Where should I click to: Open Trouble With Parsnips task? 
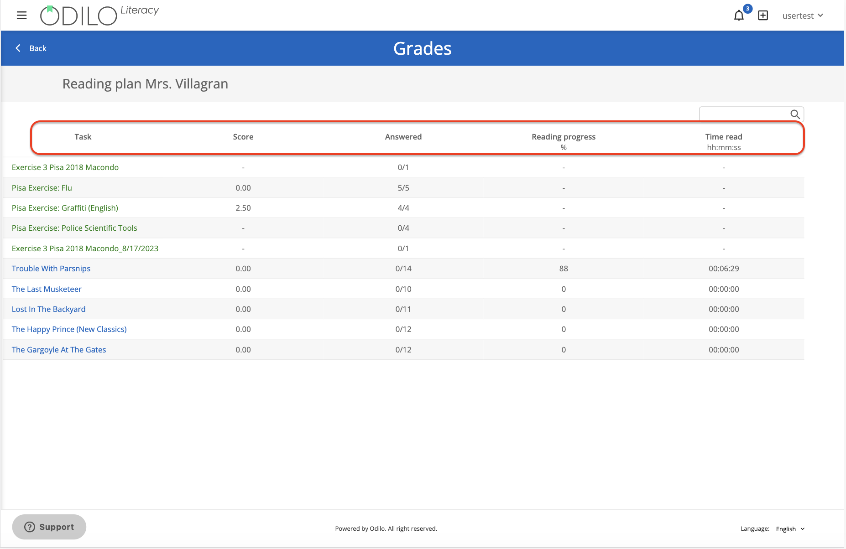[51, 268]
